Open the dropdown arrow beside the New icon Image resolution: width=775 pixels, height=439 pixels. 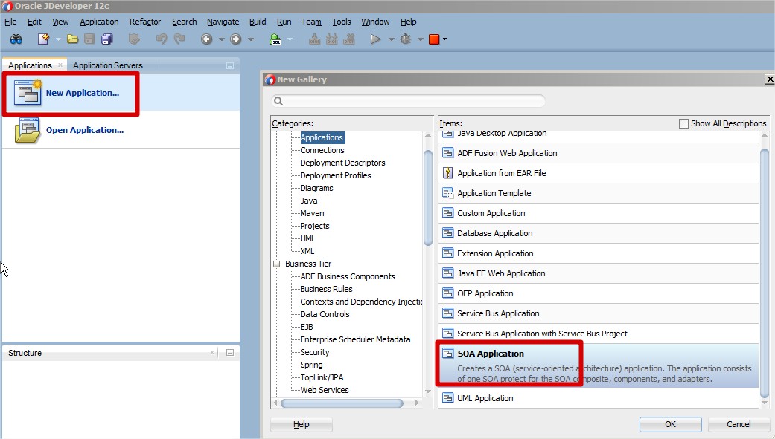[58, 39]
